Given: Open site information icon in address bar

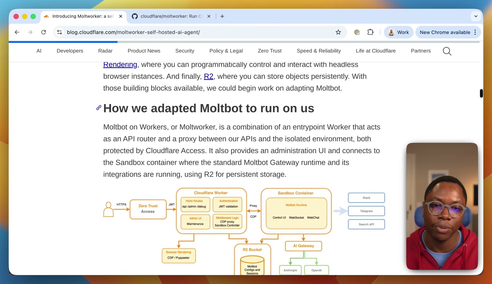Looking at the screenshot, I should click(x=60, y=32).
